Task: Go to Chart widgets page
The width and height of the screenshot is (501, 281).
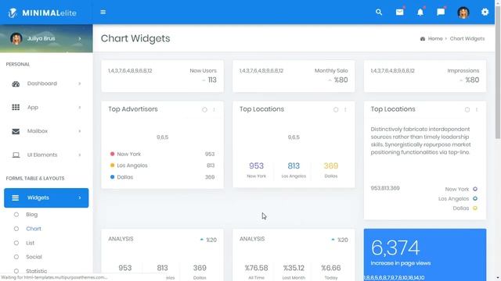Action: point(34,229)
